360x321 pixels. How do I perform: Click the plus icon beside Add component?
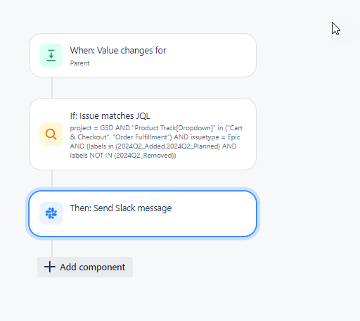pos(50,267)
